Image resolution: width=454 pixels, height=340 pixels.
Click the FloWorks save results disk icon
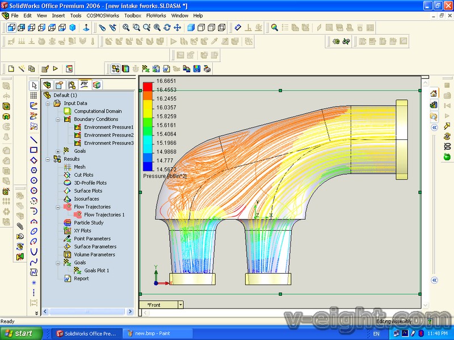[197, 69]
